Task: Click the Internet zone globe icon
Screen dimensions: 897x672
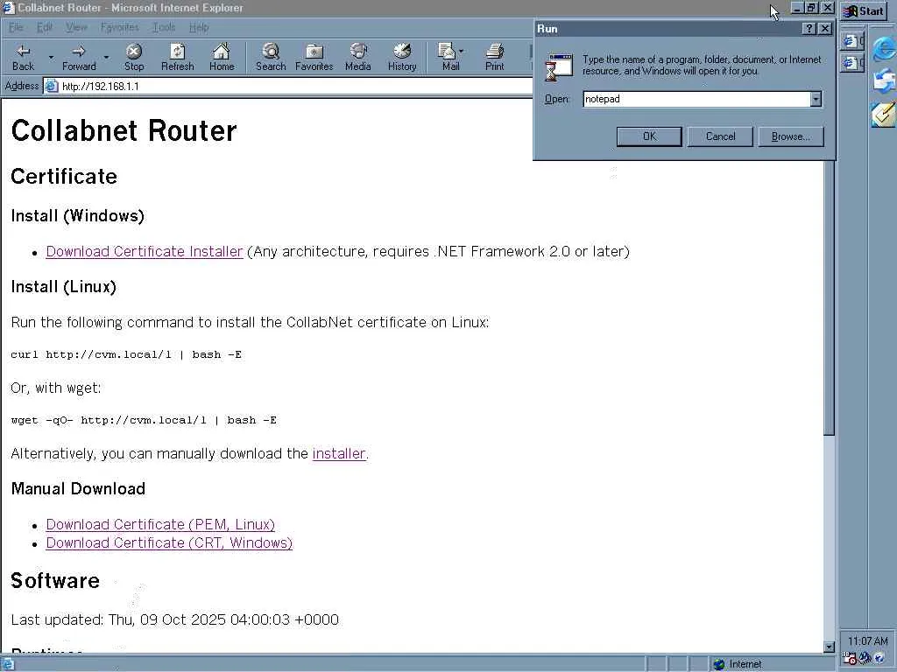Action: (x=719, y=664)
